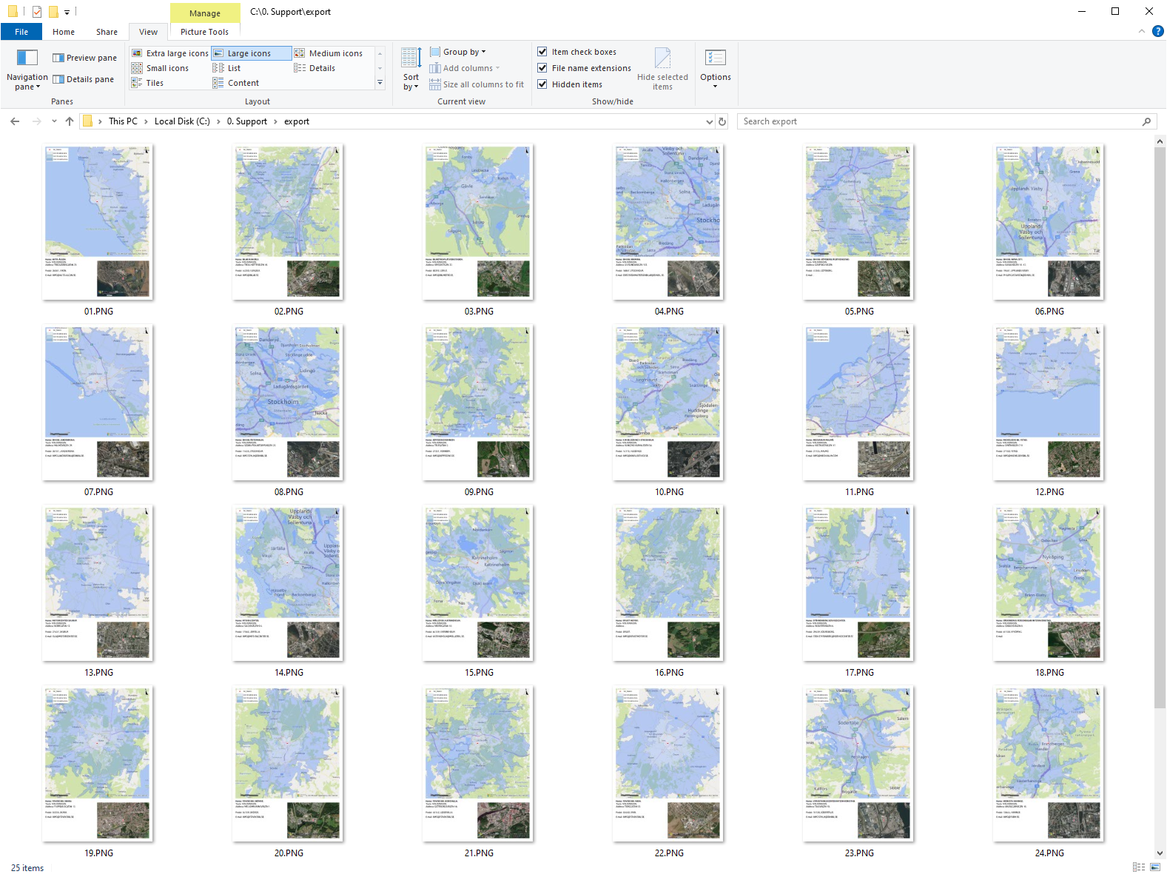Choose the Tiles layout
Image resolution: width=1167 pixels, height=877 pixels.
[x=148, y=83]
